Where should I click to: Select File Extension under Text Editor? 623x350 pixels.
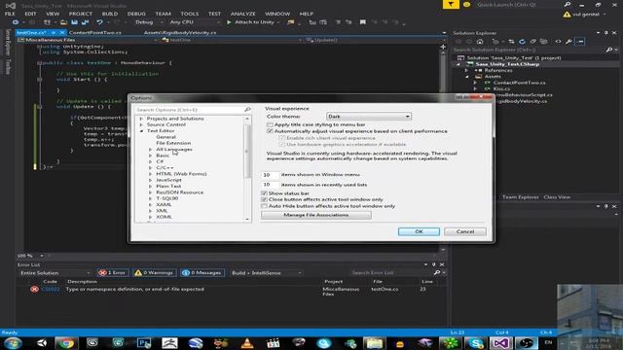pos(173,143)
